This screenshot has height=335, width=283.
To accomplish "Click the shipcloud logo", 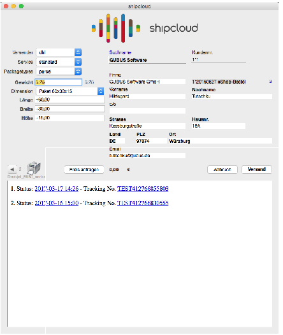I will [x=145, y=28].
